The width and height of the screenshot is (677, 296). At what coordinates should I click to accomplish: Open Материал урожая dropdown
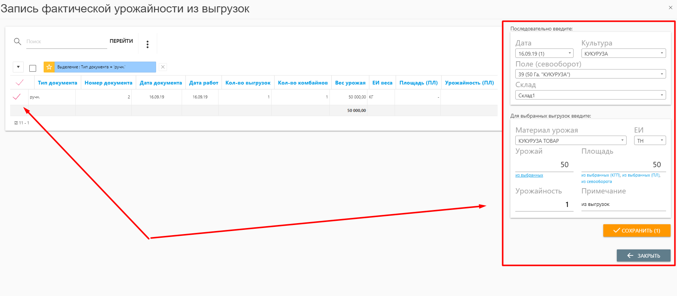pyautogui.click(x=571, y=140)
